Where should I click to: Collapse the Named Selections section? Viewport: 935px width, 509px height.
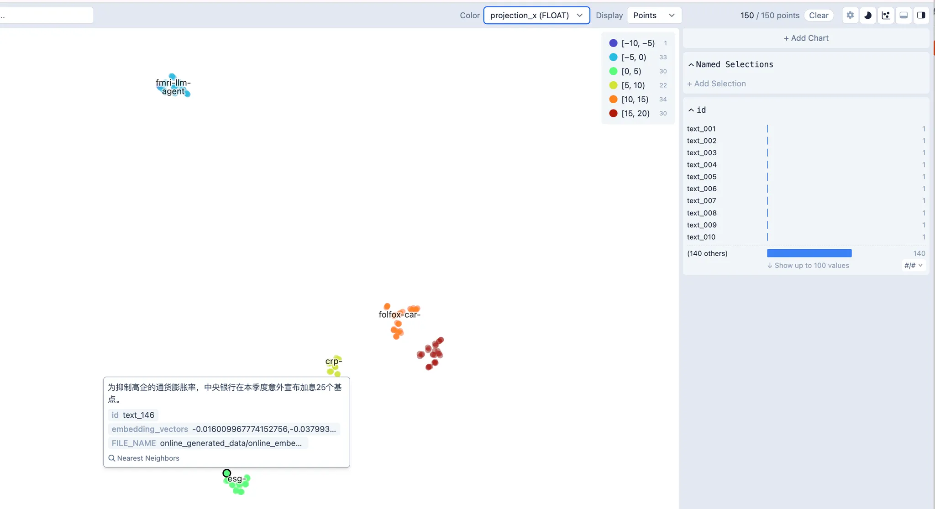pyautogui.click(x=691, y=65)
